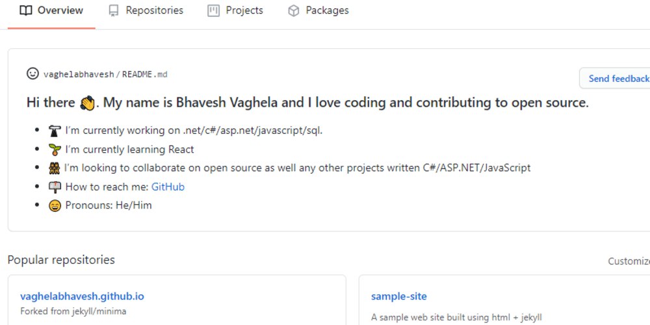Click the vaghelabhavesh username in README path
The height and width of the screenshot is (325, 650).
tap(79, 75)
